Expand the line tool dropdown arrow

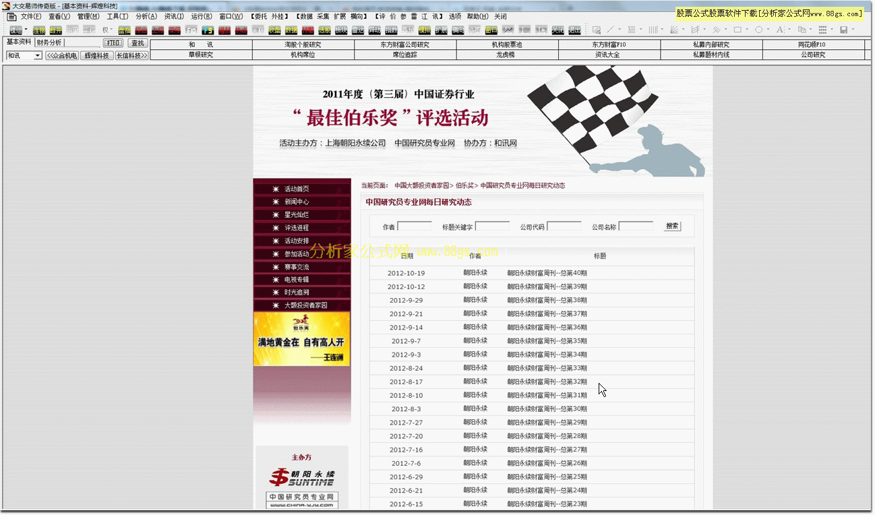(620, 30)
